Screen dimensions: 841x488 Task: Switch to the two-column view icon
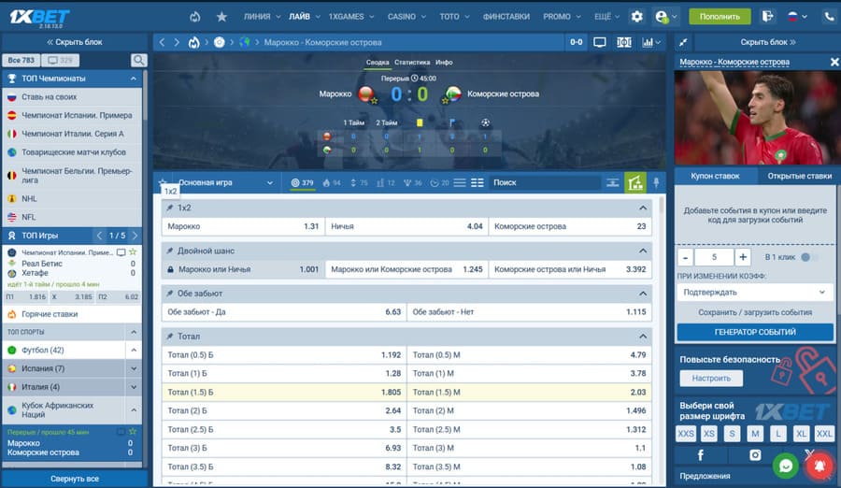point(478,182)
